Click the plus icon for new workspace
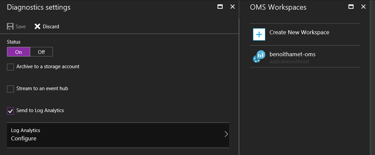The image size is (375, 155). pyautogui.click(x=259, y=34)
